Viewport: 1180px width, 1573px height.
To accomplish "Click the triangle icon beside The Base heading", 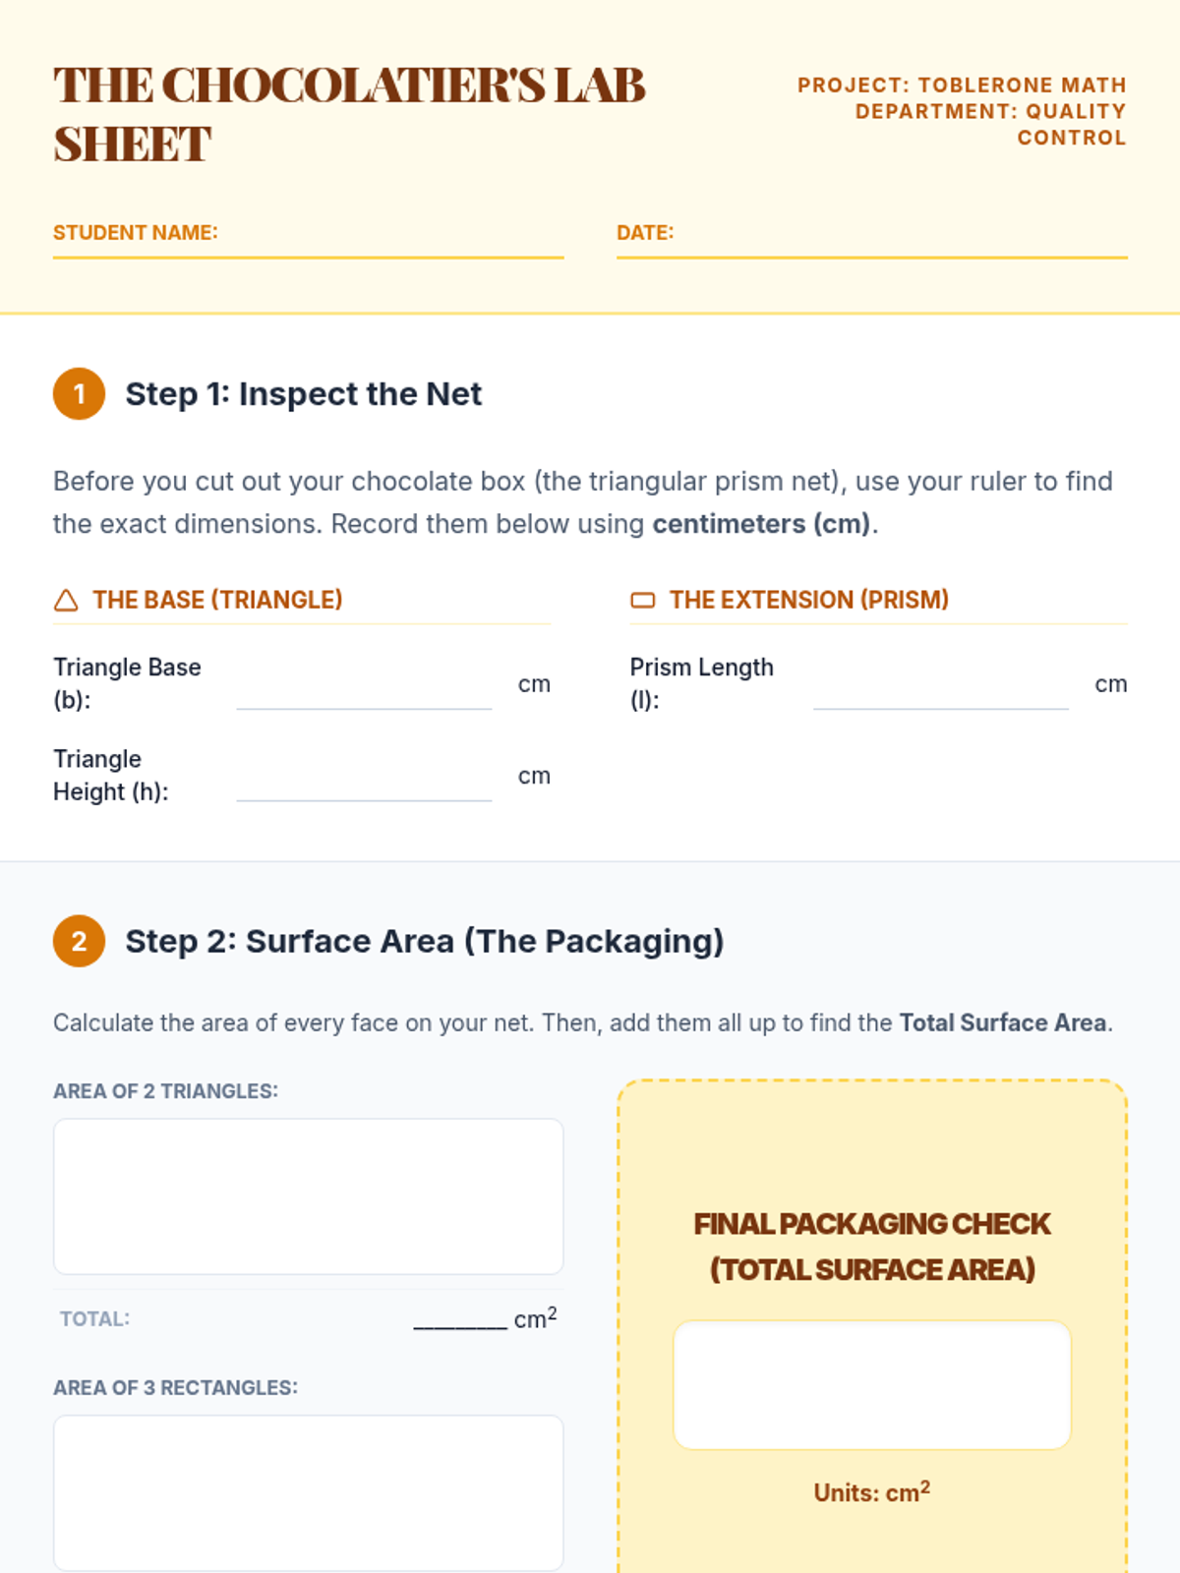I will coord(66,600).
